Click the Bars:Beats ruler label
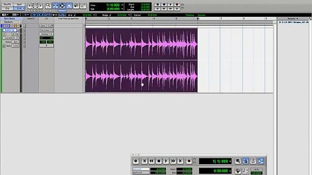 pyautogui.click(x=10, y=18)
